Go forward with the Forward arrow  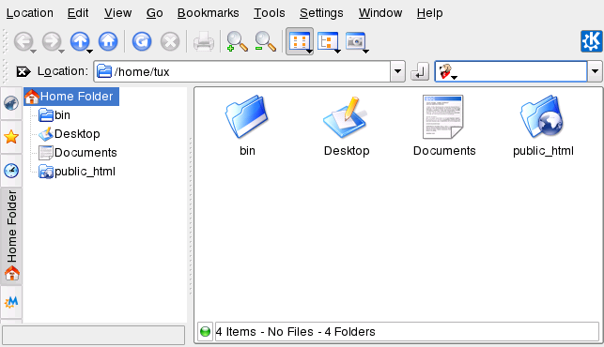pyautogui.click(x=51, y=41)
